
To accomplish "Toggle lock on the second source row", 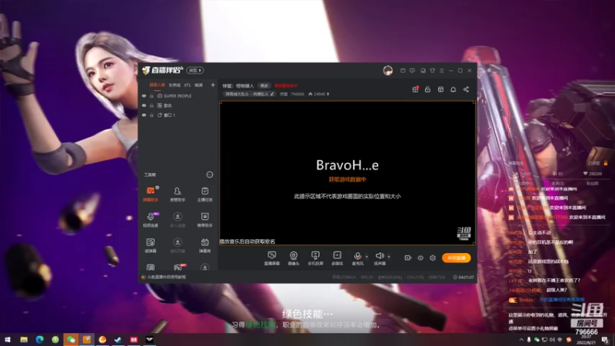I will [151, 105].
